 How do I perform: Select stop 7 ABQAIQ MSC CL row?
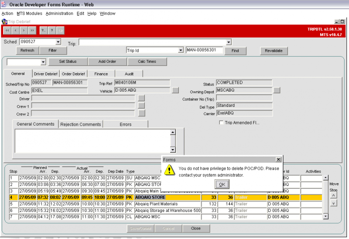(166, 216)
